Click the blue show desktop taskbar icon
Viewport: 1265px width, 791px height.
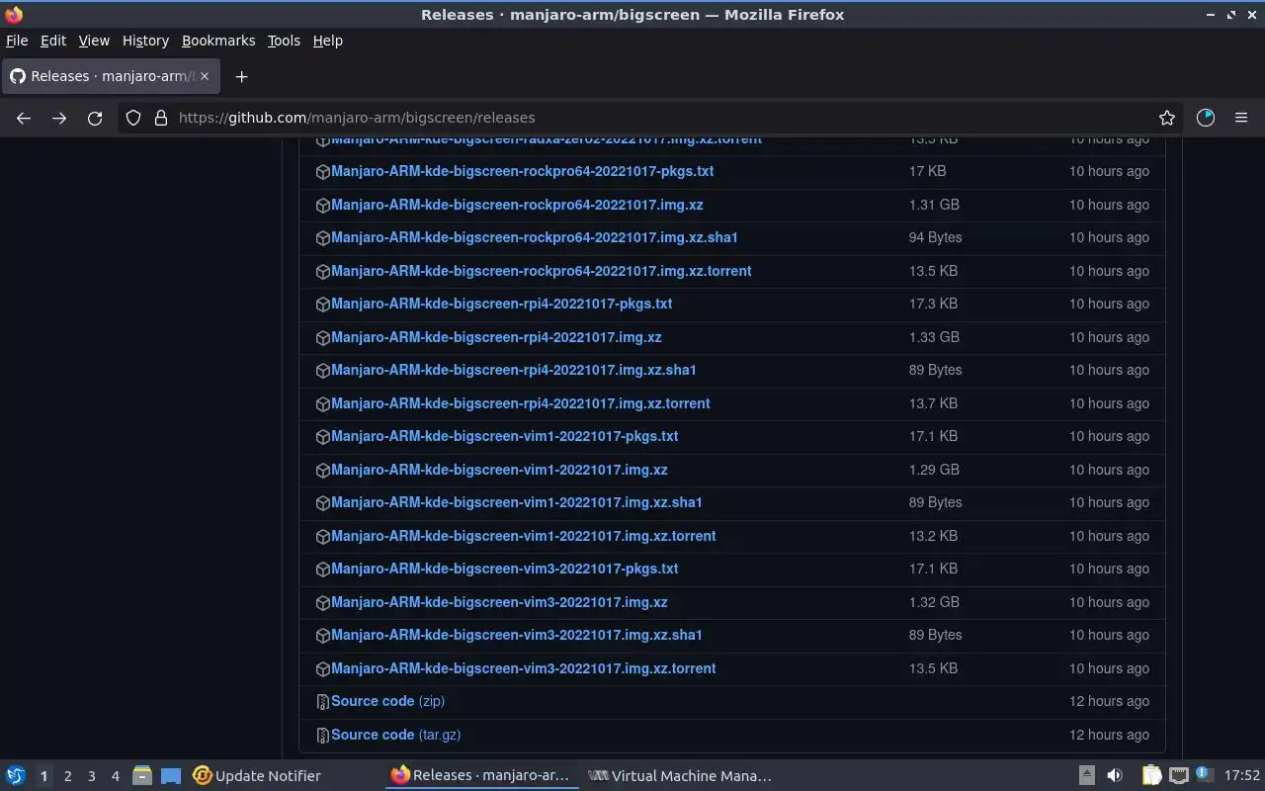coord(171,776)
